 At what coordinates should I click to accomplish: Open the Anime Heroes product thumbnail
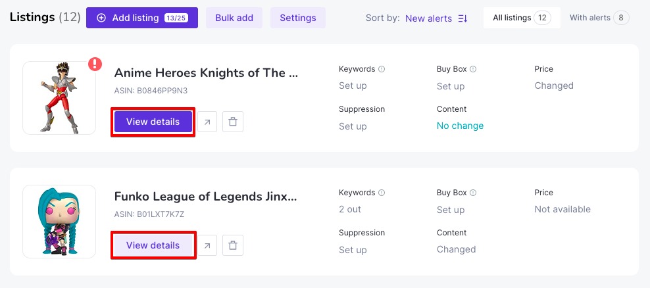tap(59, 98)
